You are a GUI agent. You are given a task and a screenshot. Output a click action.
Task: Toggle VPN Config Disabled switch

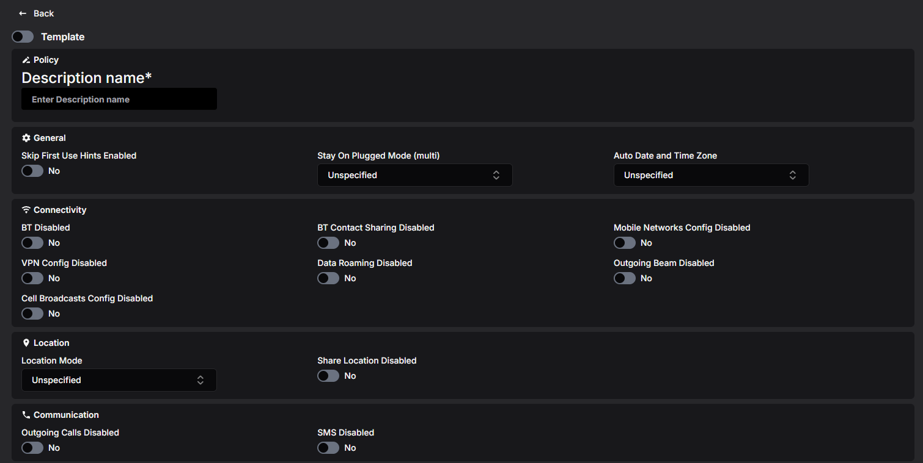tap(32, 278)
